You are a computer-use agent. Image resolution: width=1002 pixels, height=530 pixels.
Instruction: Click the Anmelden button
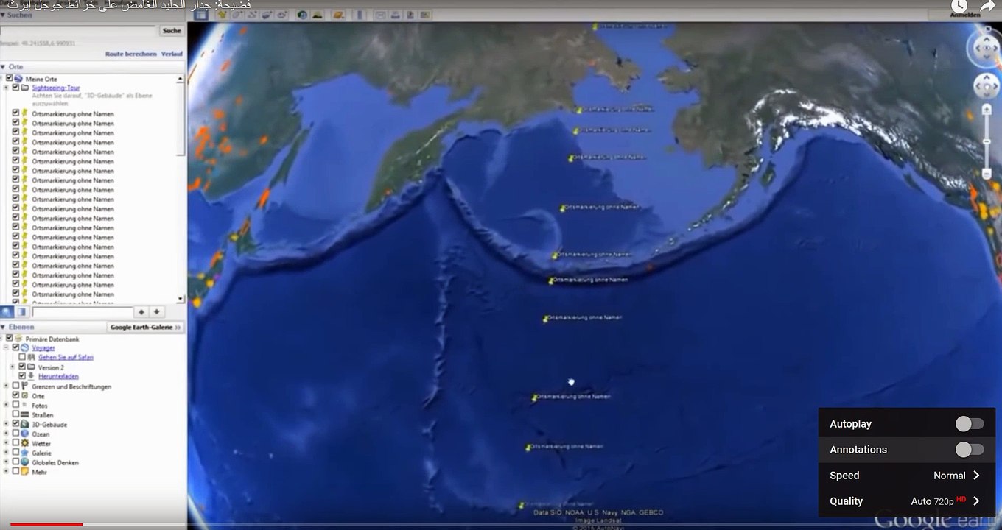[x=964, y=15]
